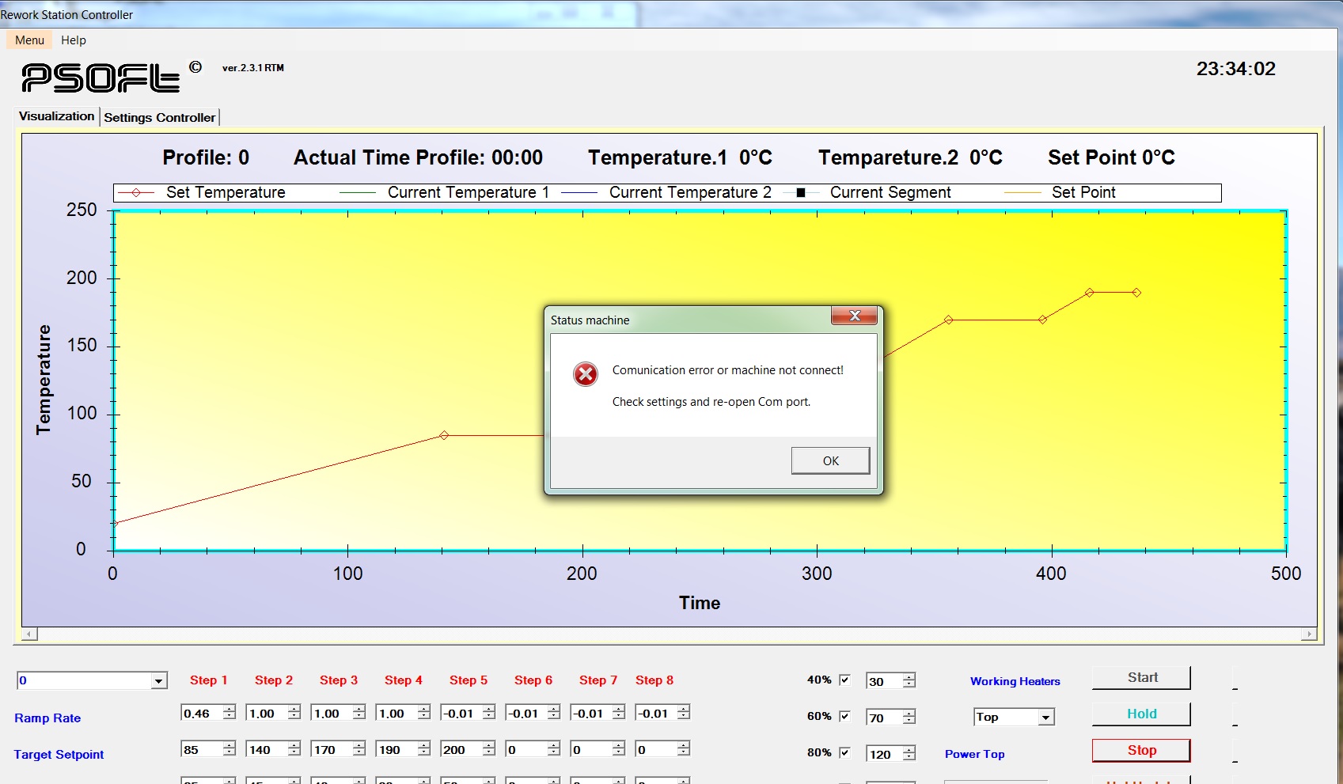
Task: Toggle the 40% checkbox
Action: click(x=844, y=680)
